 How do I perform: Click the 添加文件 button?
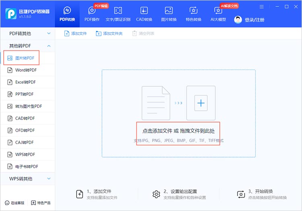tap(75, 33)
